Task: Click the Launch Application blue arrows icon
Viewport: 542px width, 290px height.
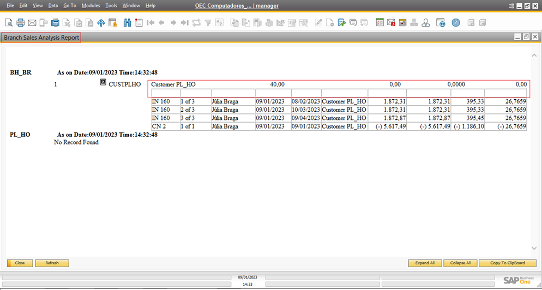Action: point(101,23)
